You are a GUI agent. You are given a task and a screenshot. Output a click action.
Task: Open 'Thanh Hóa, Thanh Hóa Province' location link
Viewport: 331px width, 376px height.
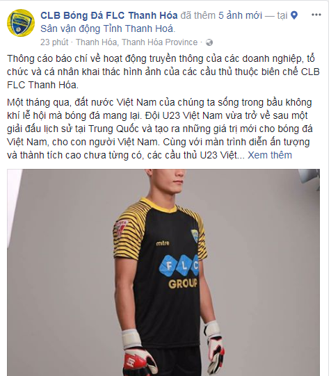[x=137, y=42]
